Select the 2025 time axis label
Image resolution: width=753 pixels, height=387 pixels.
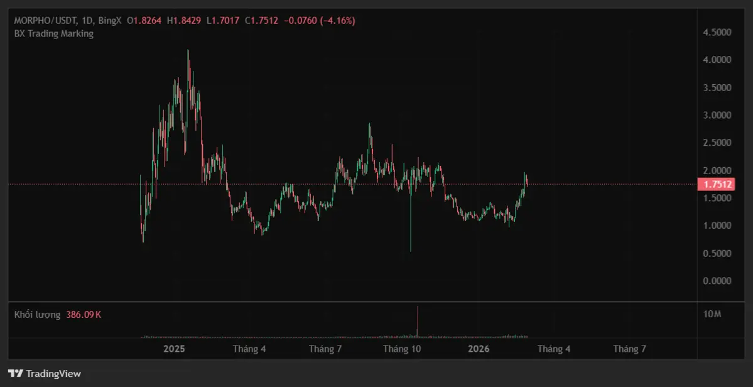[174, 349]
